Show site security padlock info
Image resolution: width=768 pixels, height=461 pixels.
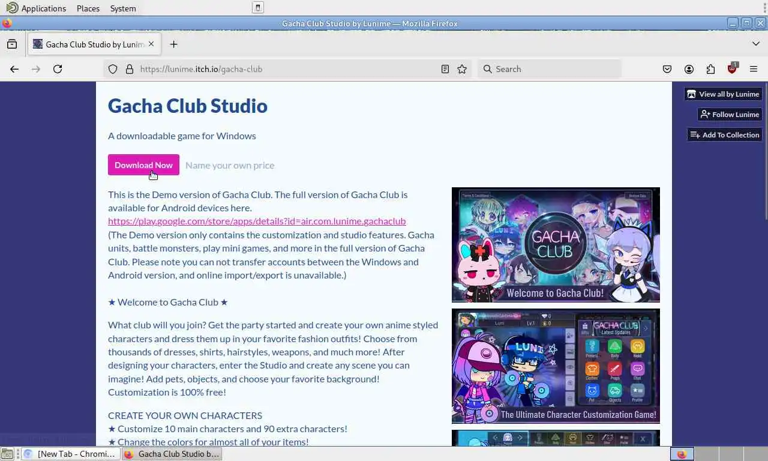pos(129,69)
